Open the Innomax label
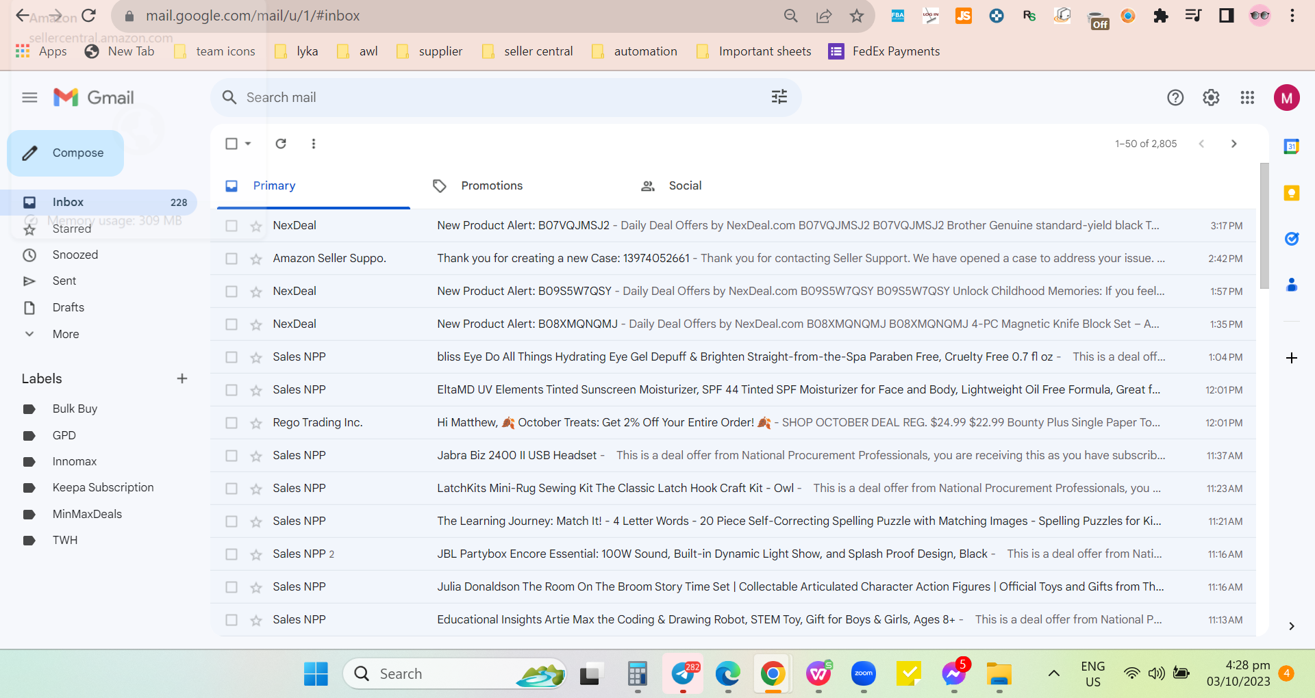Image resolution: width=1315 pixels, height=698 pixels. (75, 461)
